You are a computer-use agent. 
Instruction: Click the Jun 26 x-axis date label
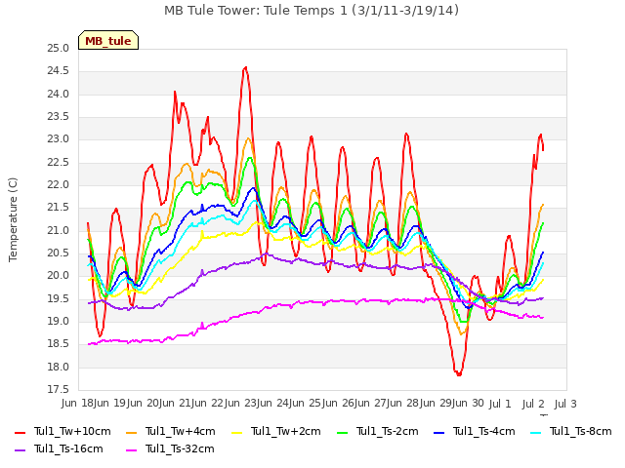[x=339, y=404]
